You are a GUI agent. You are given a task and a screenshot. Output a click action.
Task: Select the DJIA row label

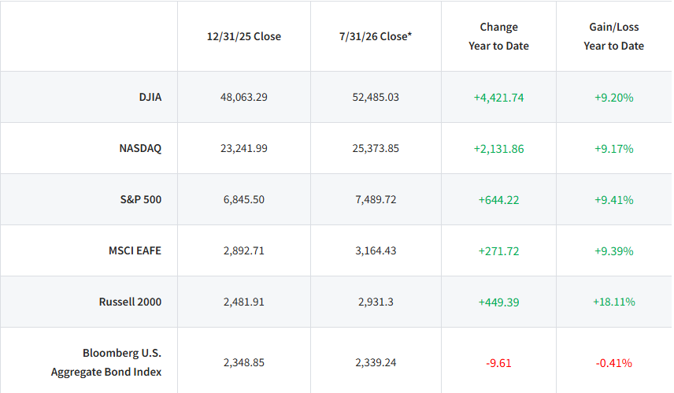click(150, 97)
